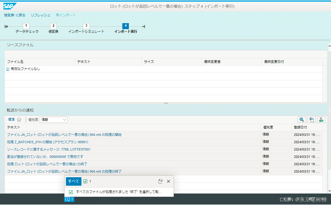The height and width of the screenshot is (205, 331).
Task: Click the rewind arrows icon before step 1
Action: (x=6, y=26)
